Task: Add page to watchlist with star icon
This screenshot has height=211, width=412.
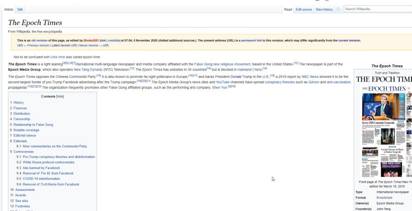Action: click(x=338, y=9)
